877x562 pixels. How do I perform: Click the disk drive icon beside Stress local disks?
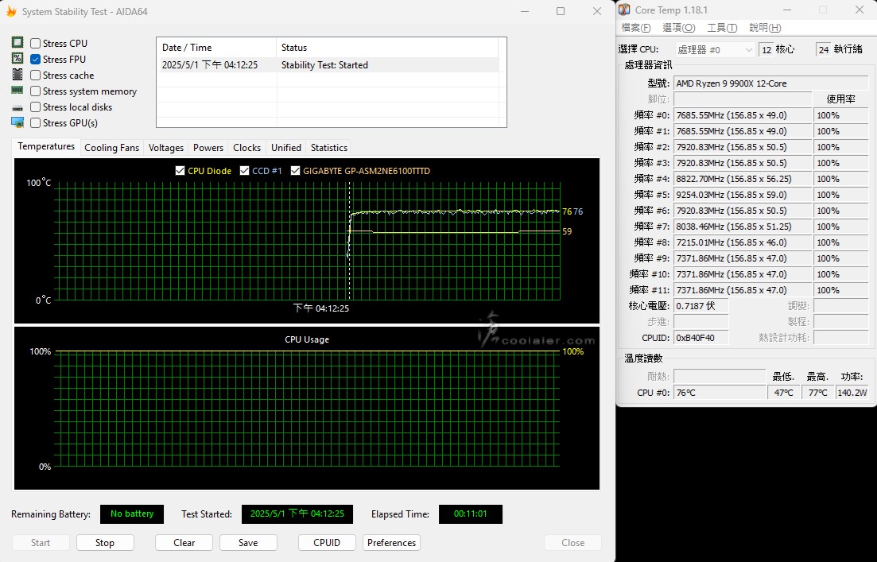pos(17,107)
